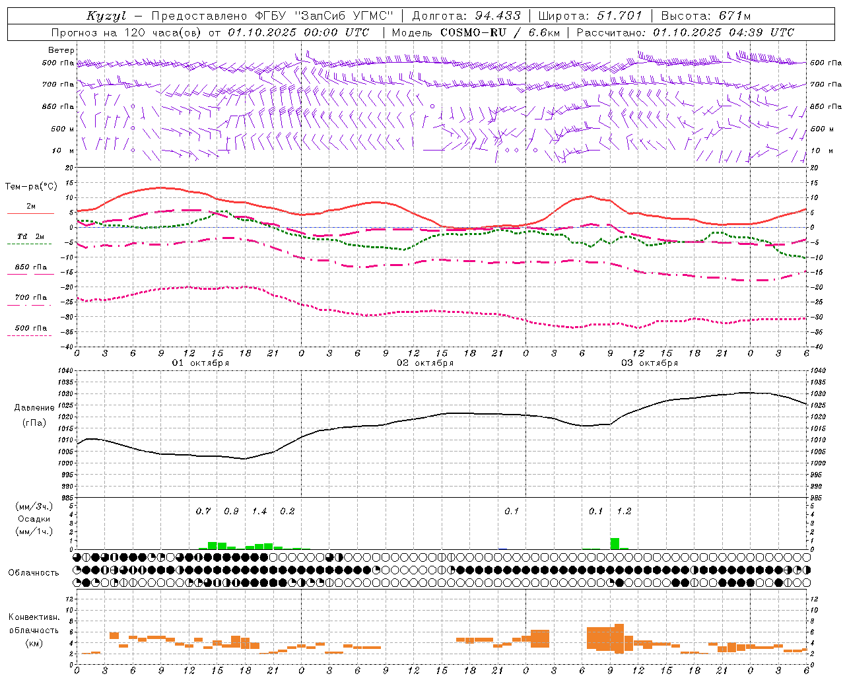Click the red 2м line sample in legend
Screen dimensions: 845x676
[30, 213]
